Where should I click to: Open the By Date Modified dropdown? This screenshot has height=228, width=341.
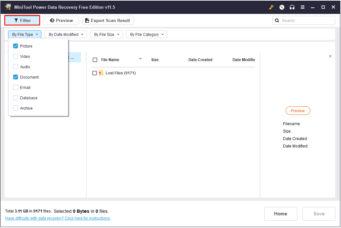pyautogui.click(x=66, y=34)
